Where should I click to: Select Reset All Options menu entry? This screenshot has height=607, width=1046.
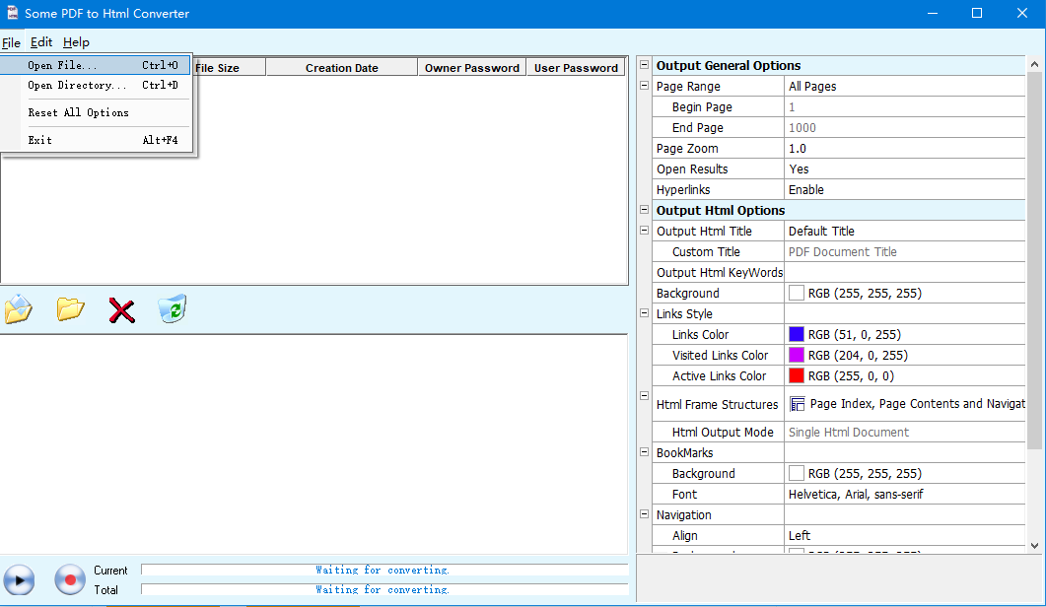click(x=97, y=112)
